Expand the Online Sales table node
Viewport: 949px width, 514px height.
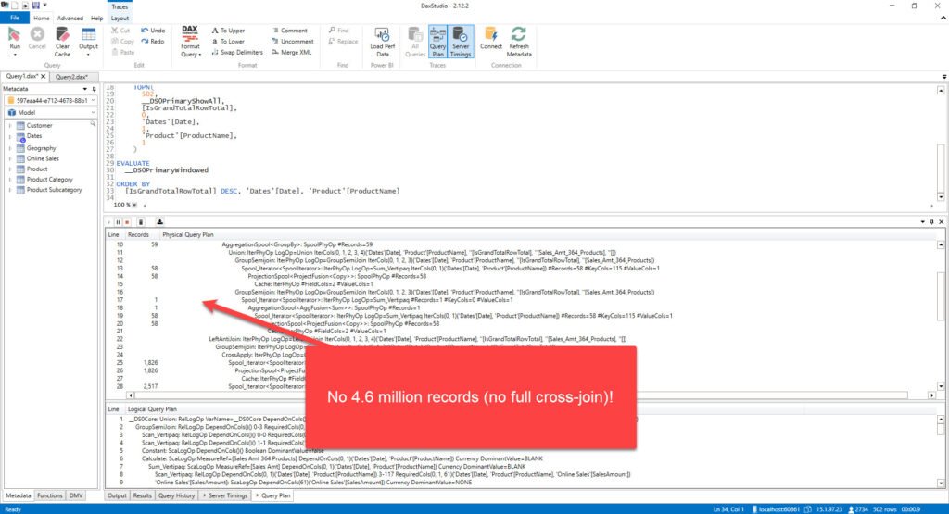pos(9,158)
